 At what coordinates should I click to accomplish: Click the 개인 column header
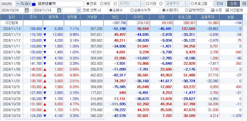[x=115, y=17]
